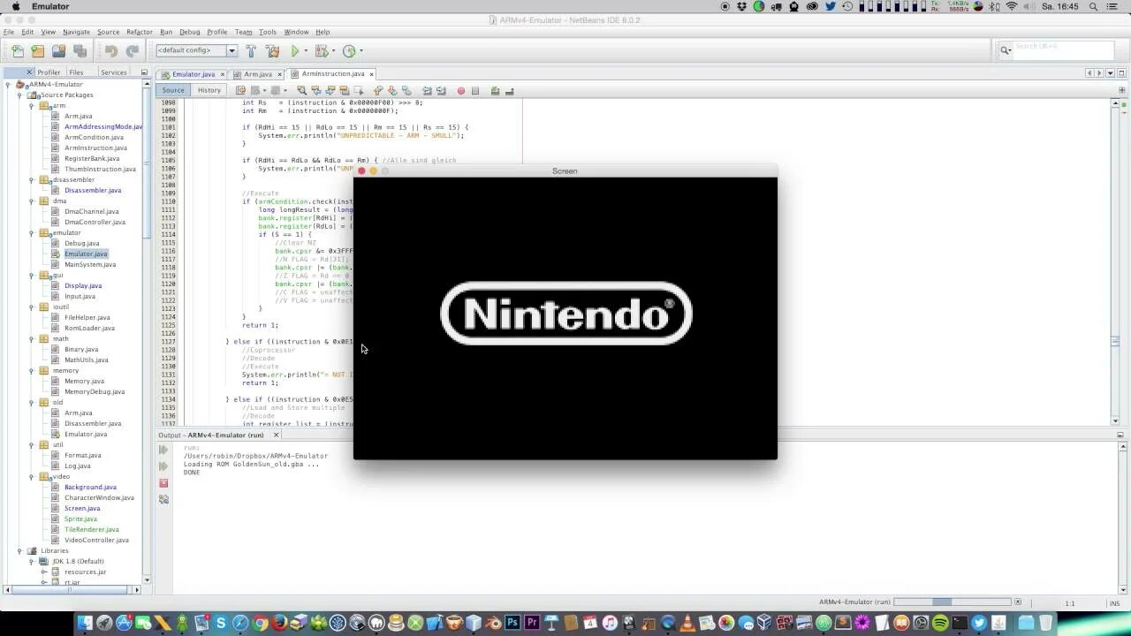
Task: Click the Save All toolbar icon
Action: click(x=80, y=51)
